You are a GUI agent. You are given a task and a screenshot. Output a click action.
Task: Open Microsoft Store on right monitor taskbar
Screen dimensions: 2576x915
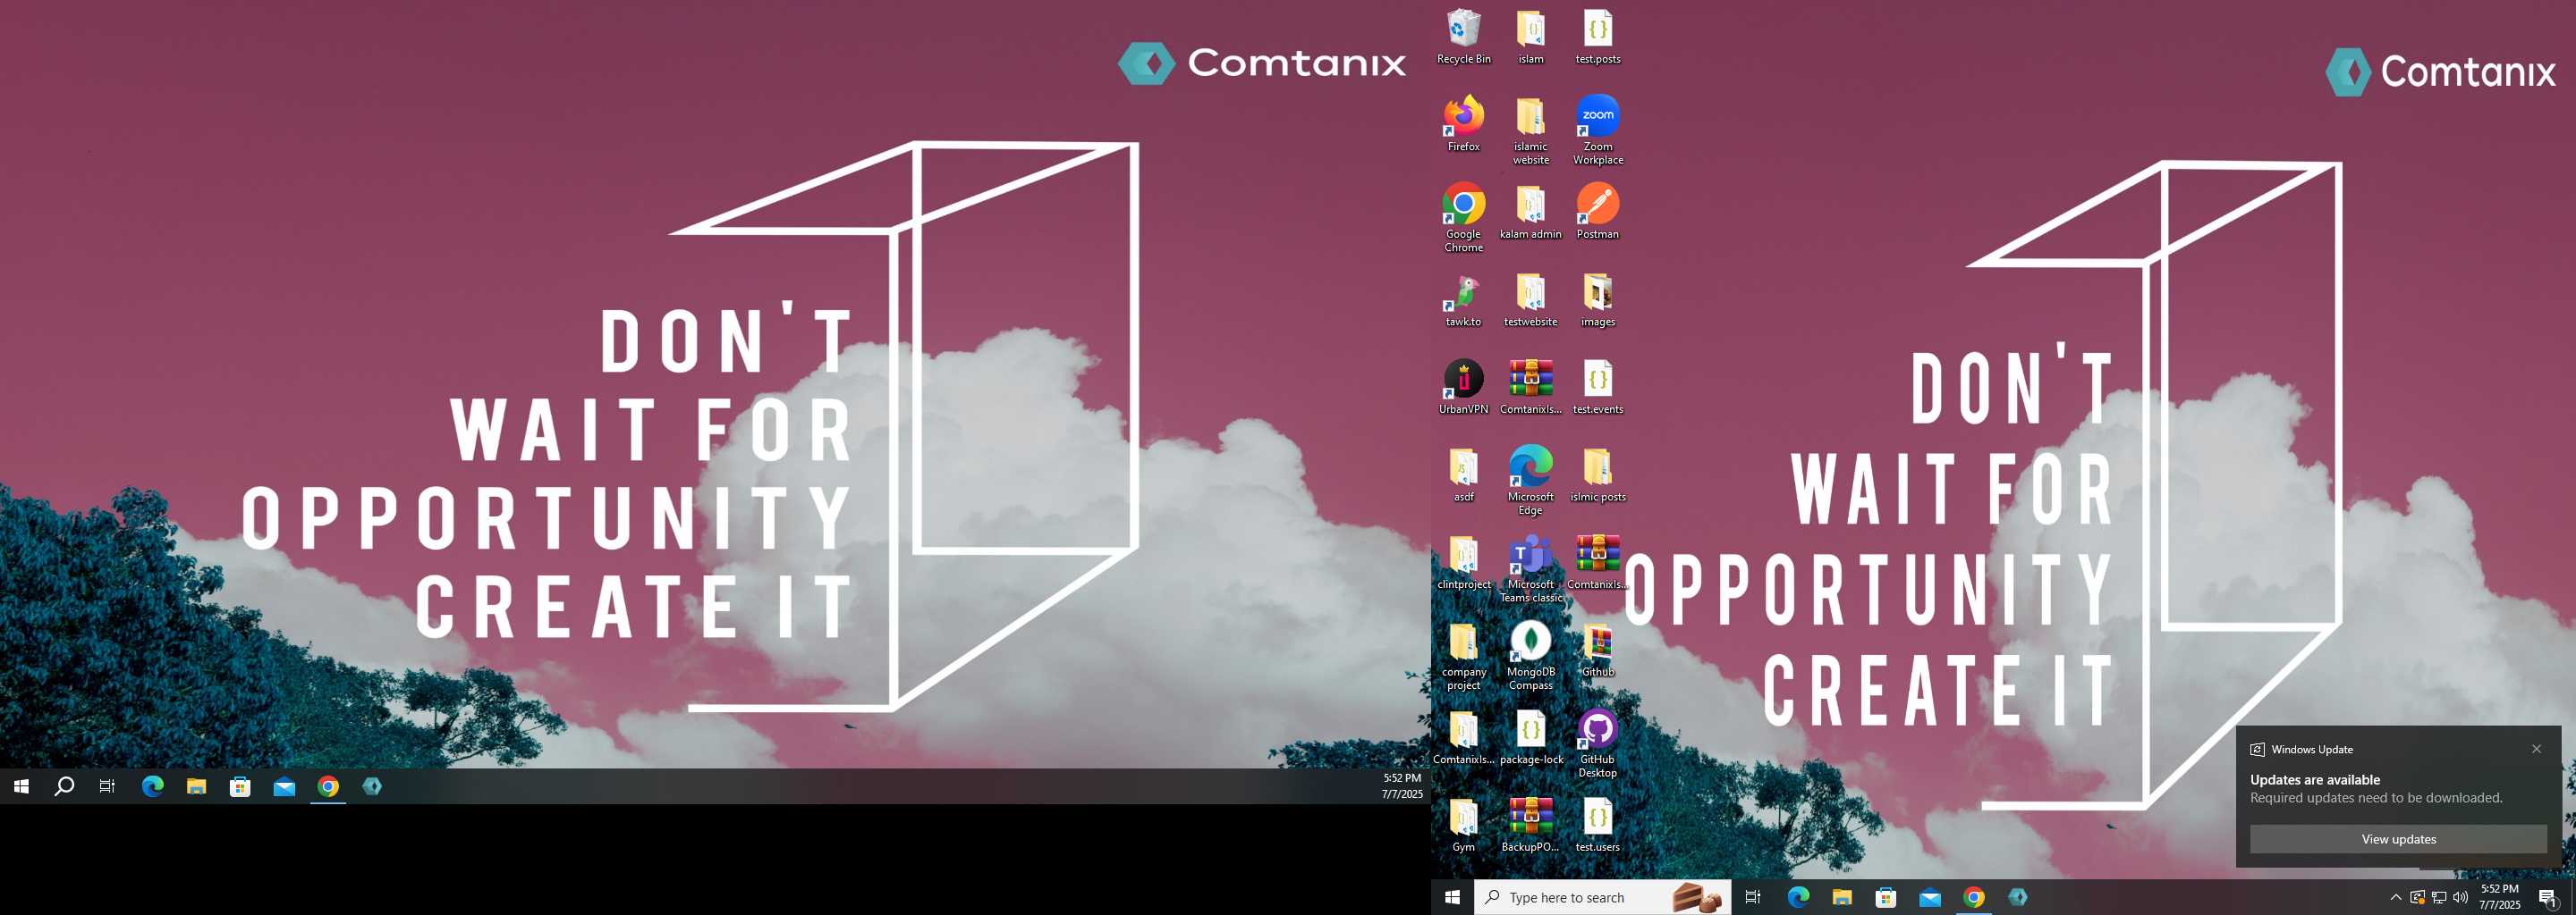[x=1885, y=897]
